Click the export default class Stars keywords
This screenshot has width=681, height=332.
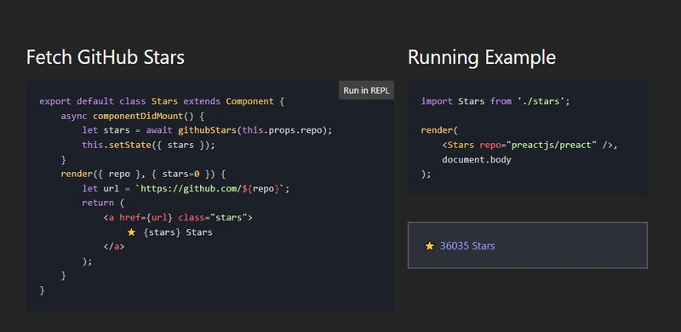(109, 101)
